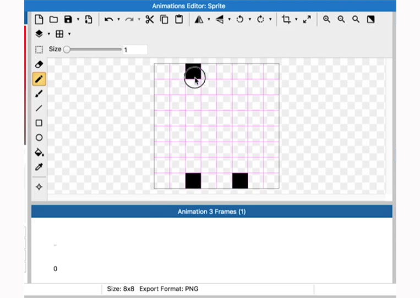Screen dimensions: 420x298
Task: Expand layers dropdown arrow
Action: click(49, 34)
